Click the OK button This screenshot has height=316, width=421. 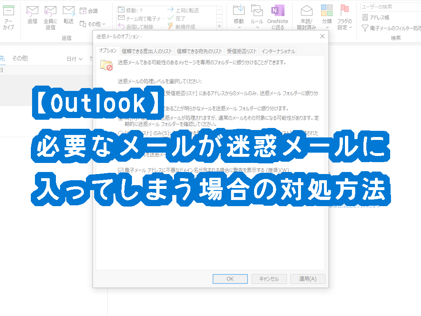pyautogui.click(x=230, y=279)
